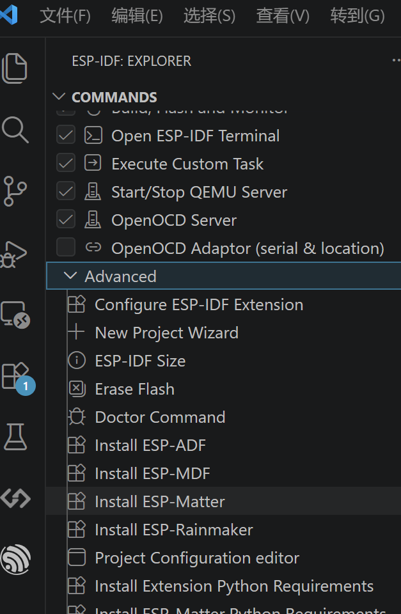Screen dimensions: 401x614
Task: Click the arrow icon beside Execute Custom Task
Action: point(93,163)
